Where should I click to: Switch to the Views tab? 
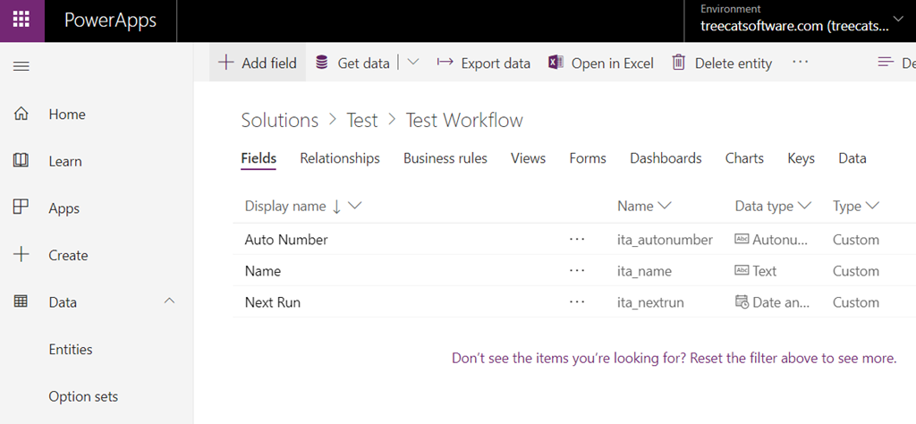tap(528, 158)
